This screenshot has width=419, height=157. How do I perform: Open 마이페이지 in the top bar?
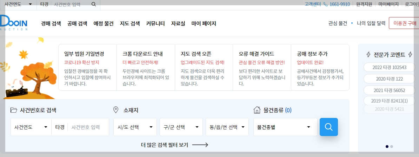click(388, 4)
